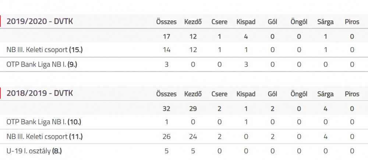Click the 2018/2019 - DVTK season heading
Image resolution: width=368 pixels, height=160 pixels.
pos(40,93)
